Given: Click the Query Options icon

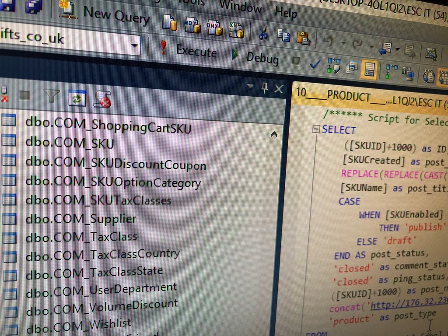Looking at the screenshot, I should pos(352,68).
